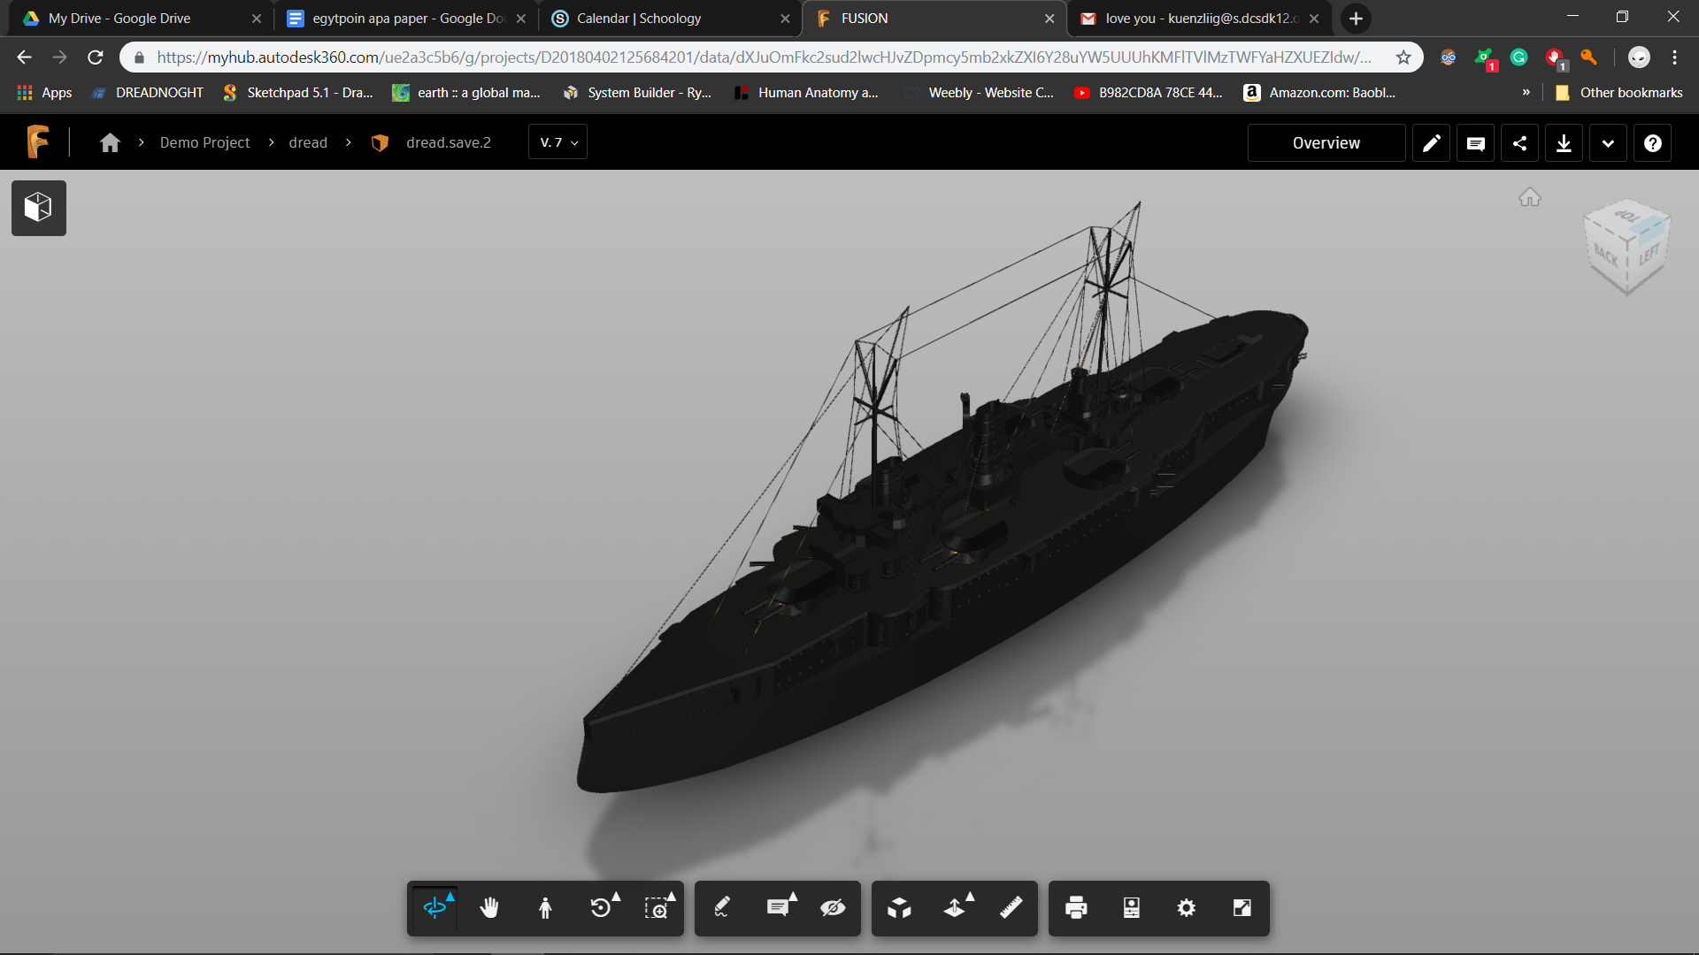This screenshot has height=955, width=1699.
Task: Activate the First Person walk tool
Action: pos(545,908)
